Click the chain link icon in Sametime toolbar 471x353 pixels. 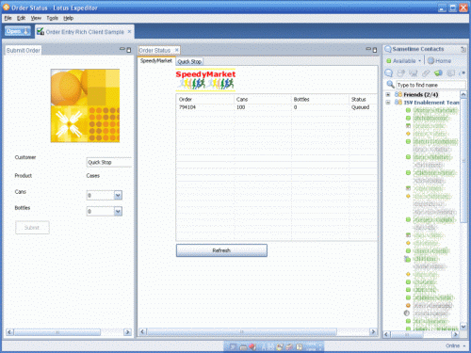click(x=426, y=73)
